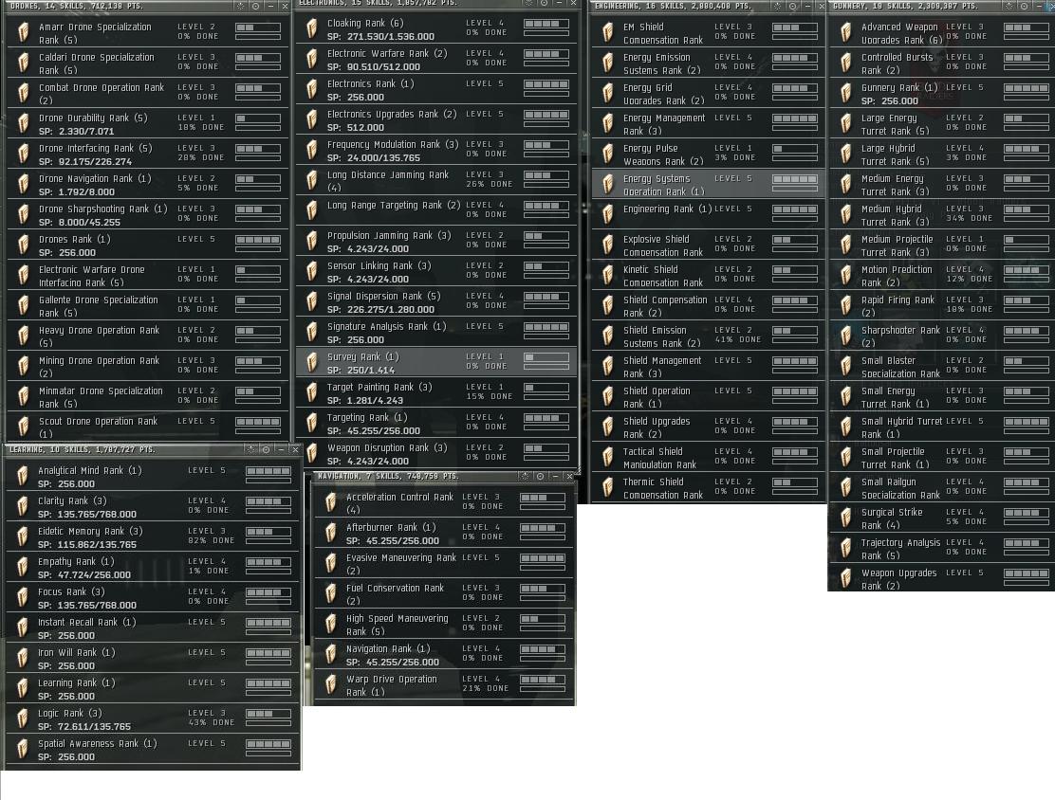The height and width of the screenshot is (800, 1055).
Task: Click the skill book icon for Frequency Modulation
Action: click(311, 149)
